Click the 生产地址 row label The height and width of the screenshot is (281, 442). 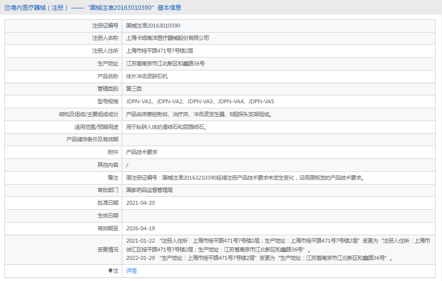(x=108, y=63)
